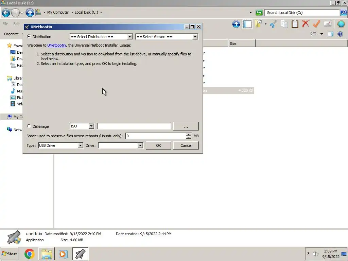Image resolution: width=348 pixels, height=261 pixels.
Task: Click the Explorer back arrow button
Action: [x=6, y=13]
